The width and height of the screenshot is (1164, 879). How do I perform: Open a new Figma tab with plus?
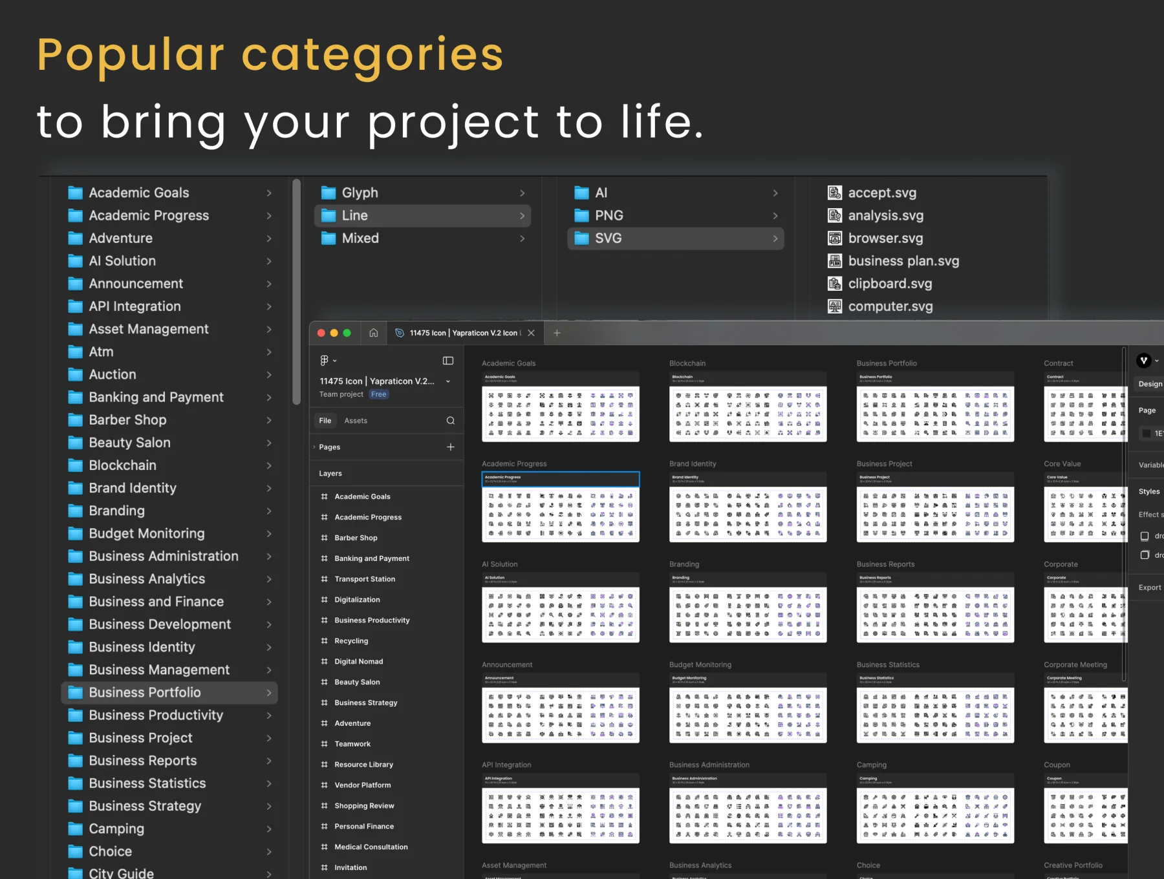(x=557, y=333)
